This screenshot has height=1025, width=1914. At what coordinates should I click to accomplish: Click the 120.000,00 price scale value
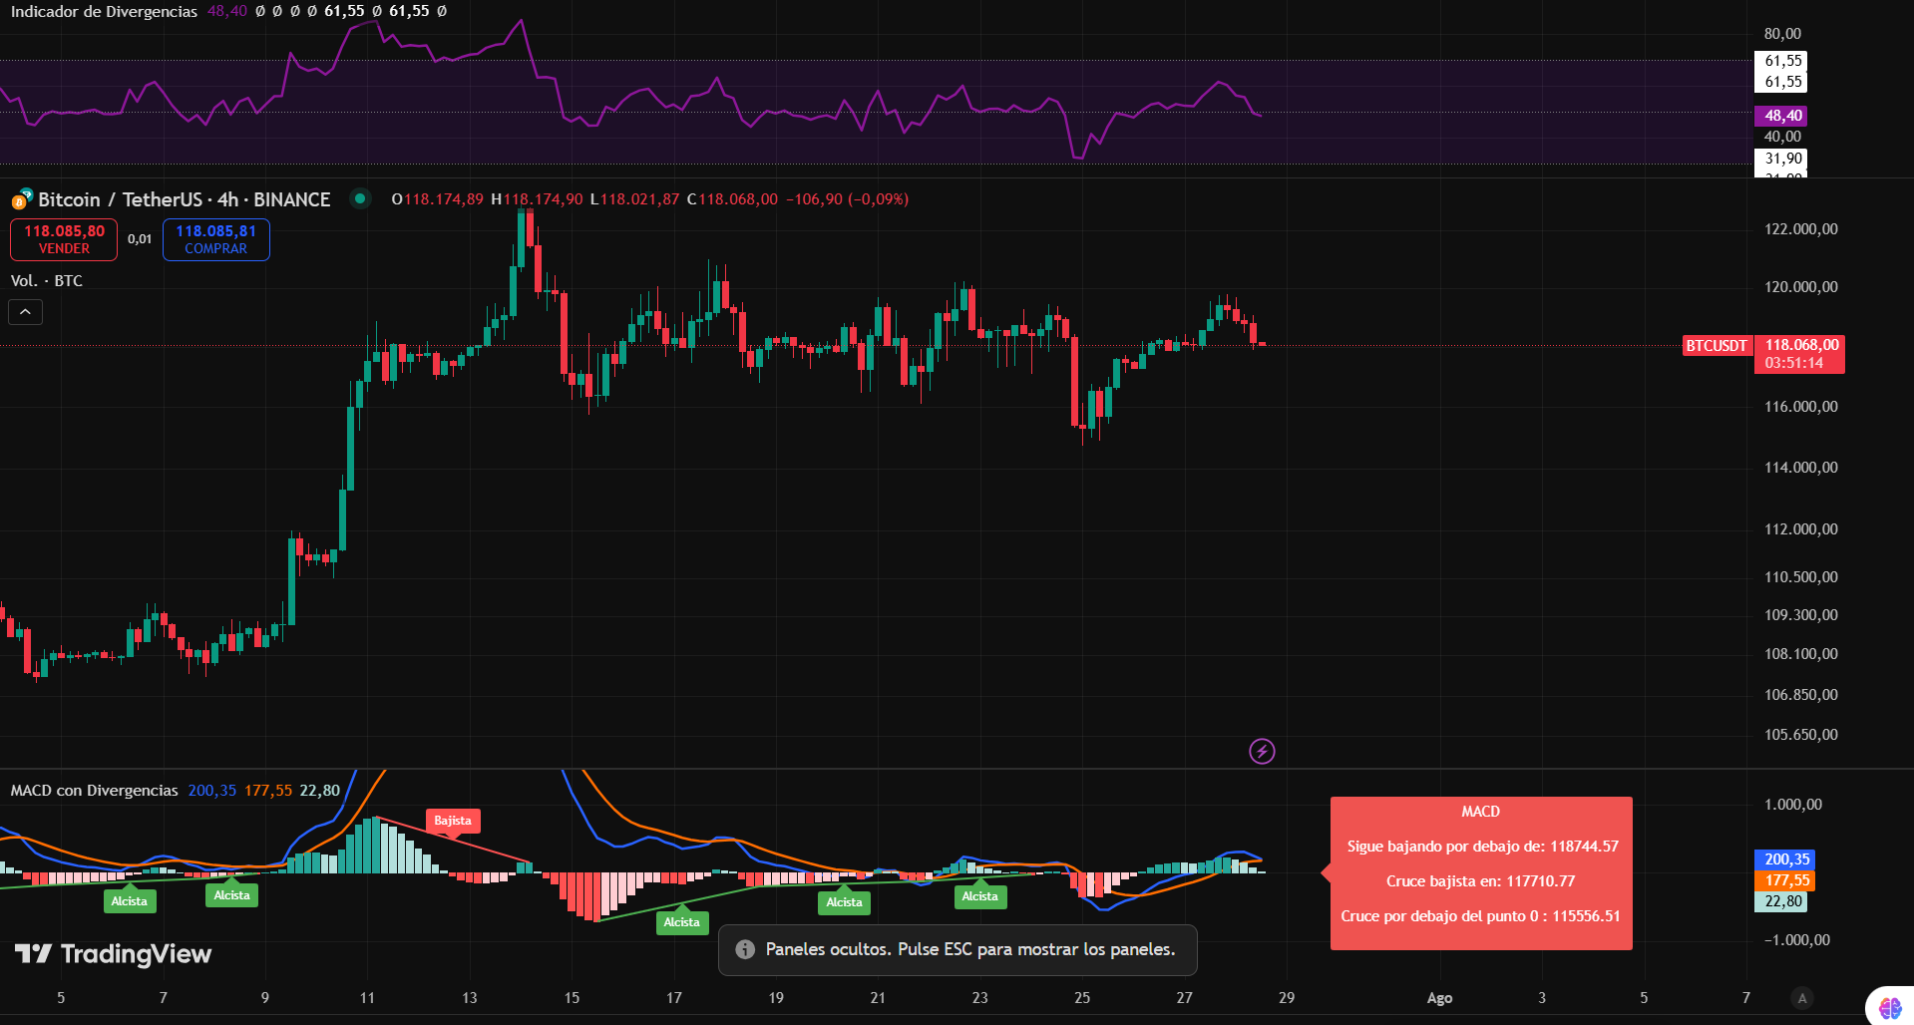[1800, 287]
